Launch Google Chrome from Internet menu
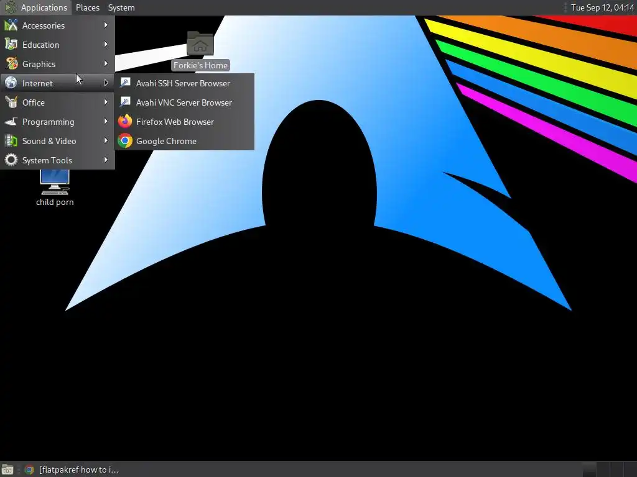Screen dimensions: 637x477 click(x=184, y=141)
